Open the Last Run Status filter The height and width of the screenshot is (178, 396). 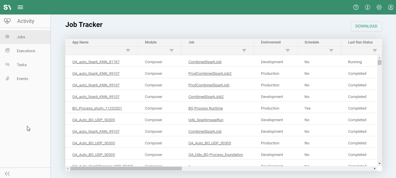pos(375,50)
